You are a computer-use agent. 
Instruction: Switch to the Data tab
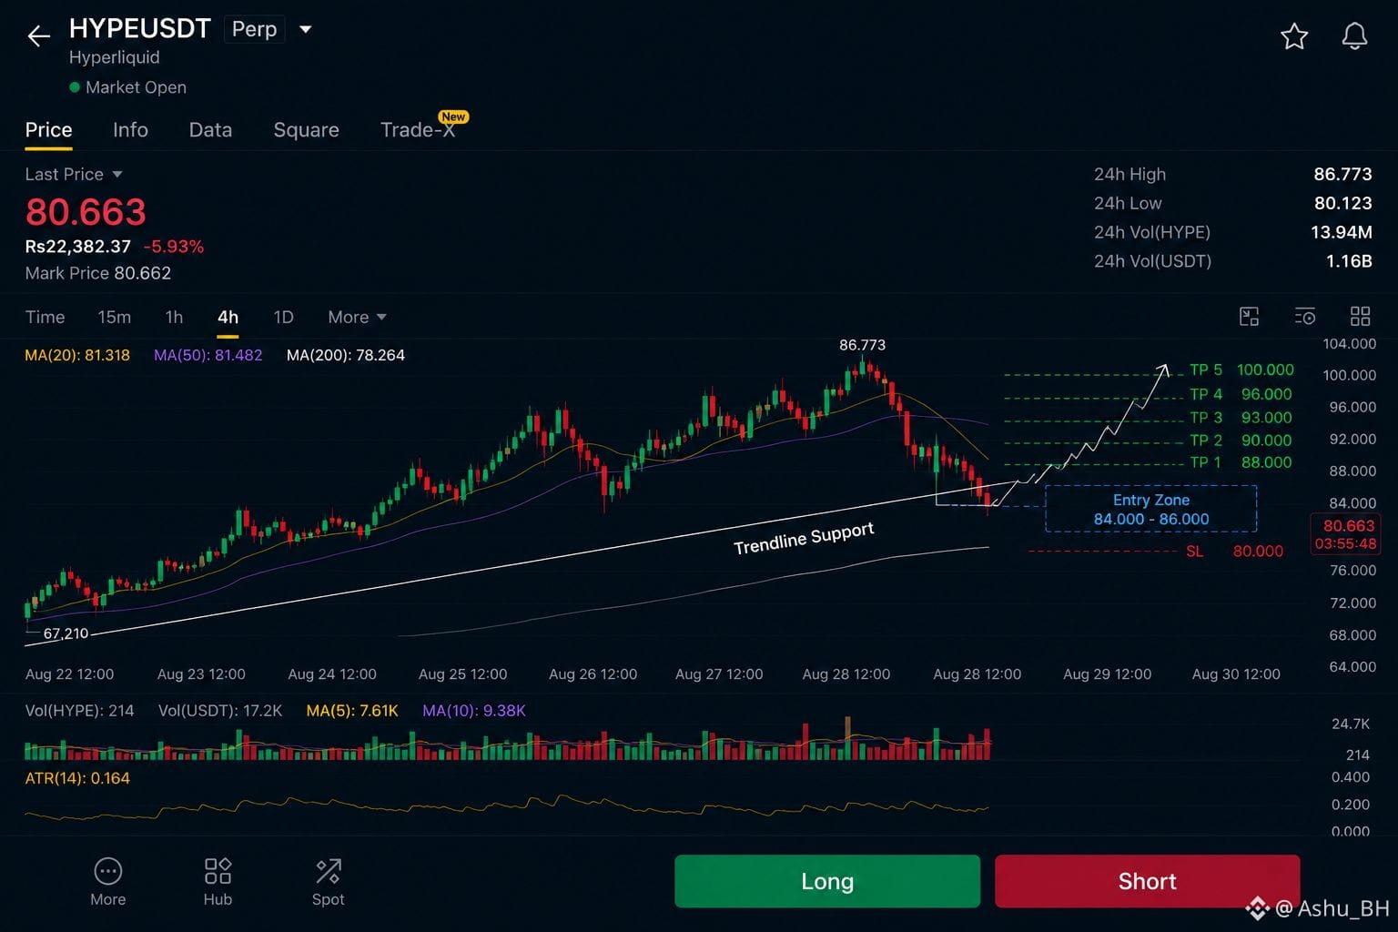(210, 130)
